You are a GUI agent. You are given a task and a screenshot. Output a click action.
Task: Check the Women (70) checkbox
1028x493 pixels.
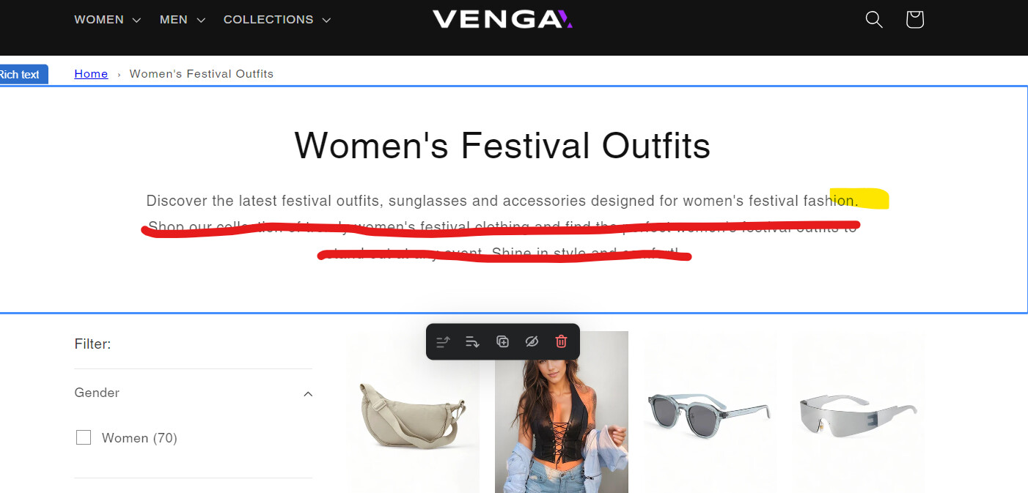pos(84,437)
